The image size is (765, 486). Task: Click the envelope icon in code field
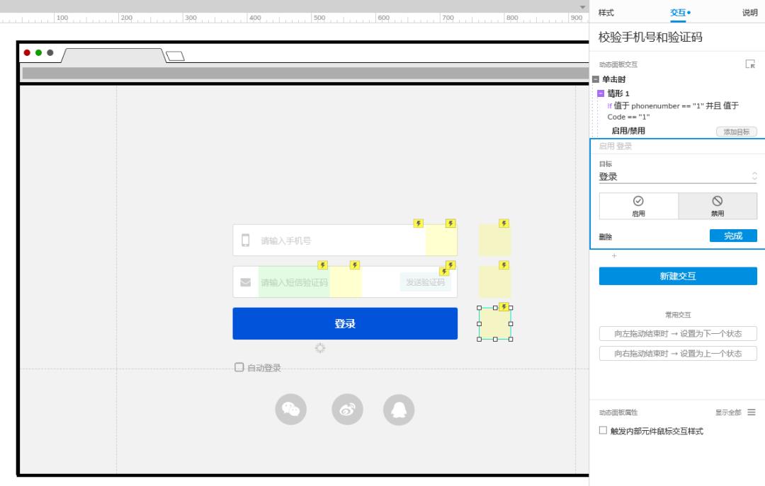pos(245,282)
